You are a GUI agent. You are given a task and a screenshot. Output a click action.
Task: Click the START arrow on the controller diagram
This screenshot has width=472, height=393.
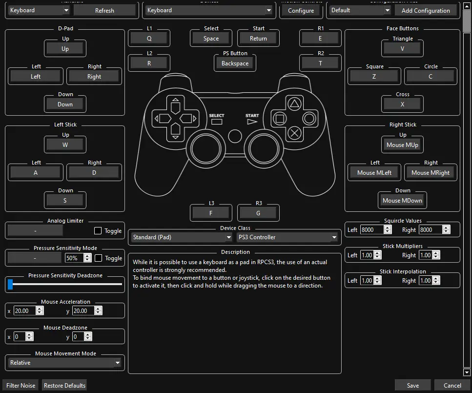coord(252,122)
